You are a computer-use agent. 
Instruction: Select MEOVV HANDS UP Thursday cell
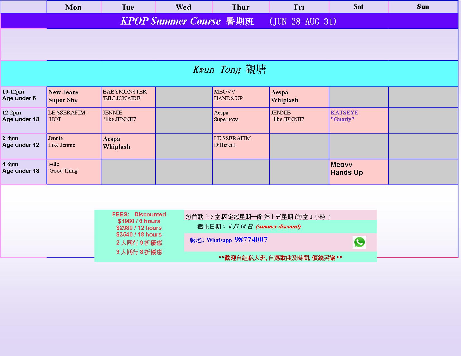(241, 97)
